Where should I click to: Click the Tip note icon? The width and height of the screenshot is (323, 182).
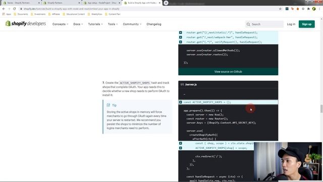109,105
